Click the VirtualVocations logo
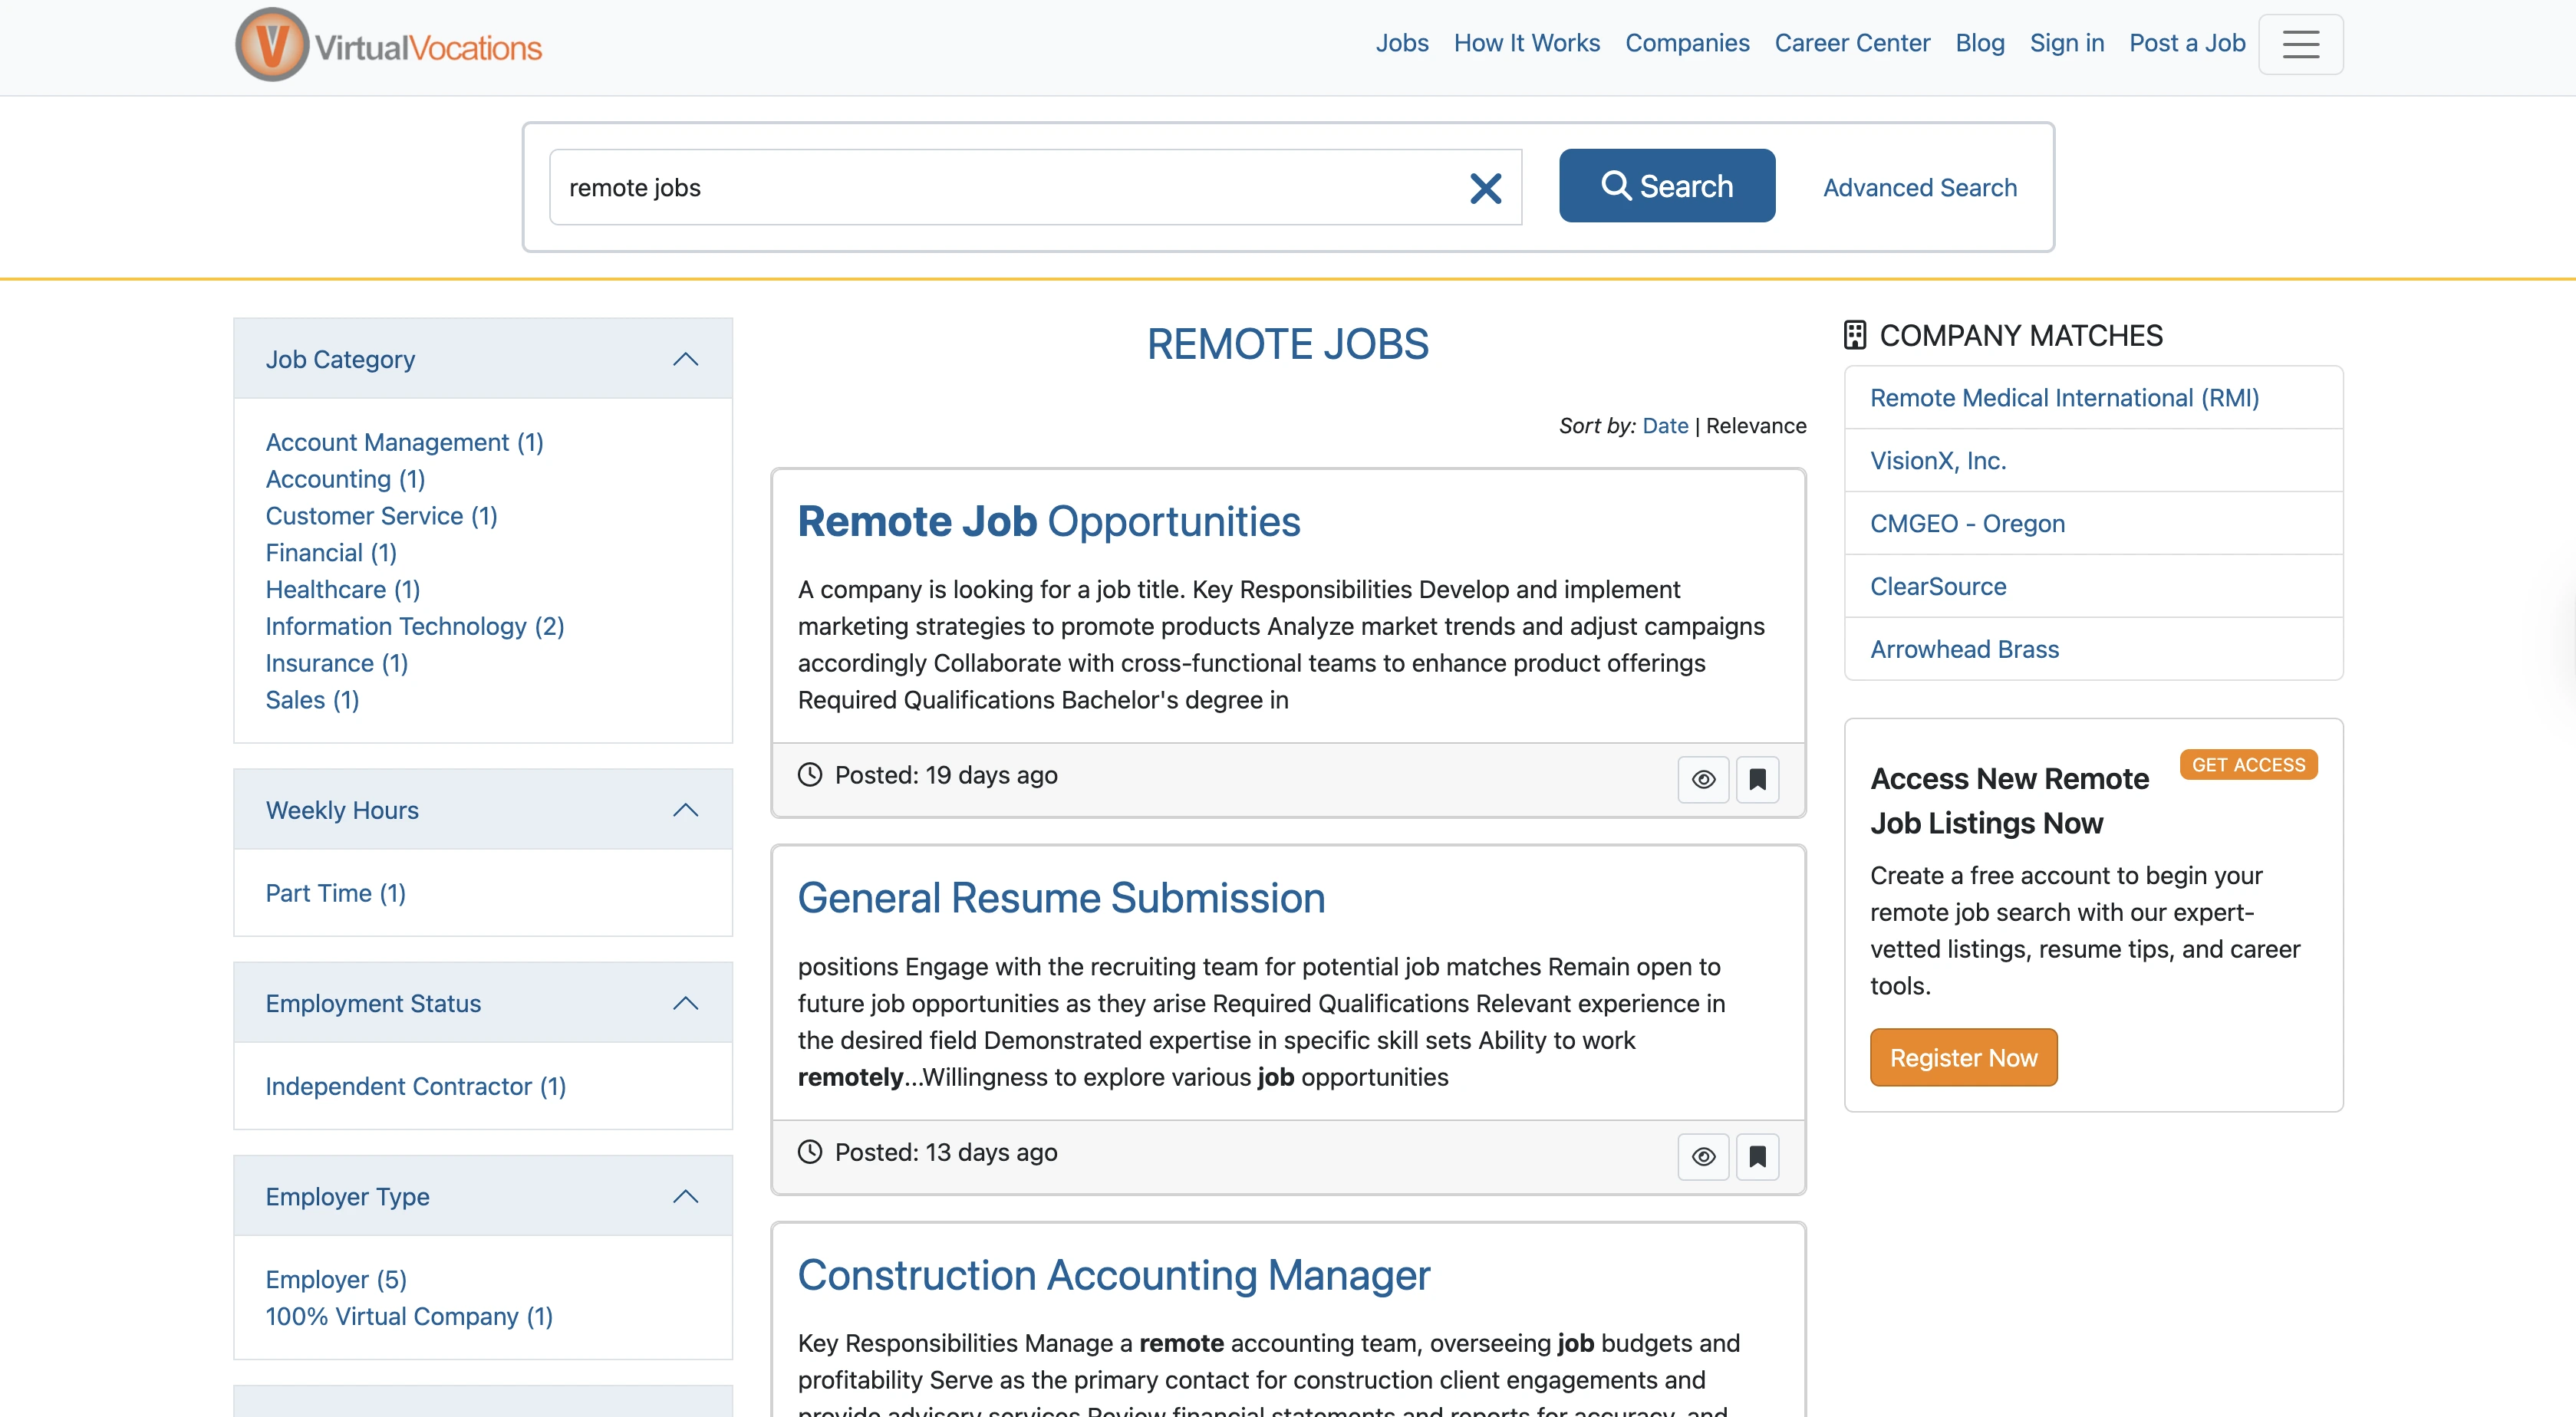 [x=388, y=46]
